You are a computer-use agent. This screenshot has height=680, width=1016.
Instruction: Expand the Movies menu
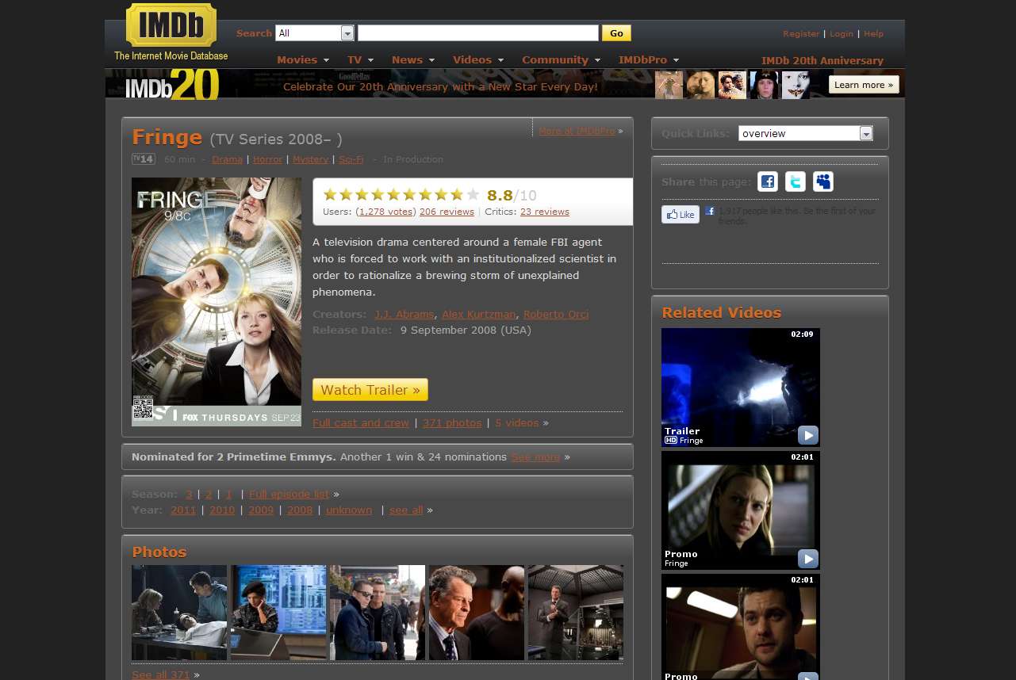click(302, 59)
